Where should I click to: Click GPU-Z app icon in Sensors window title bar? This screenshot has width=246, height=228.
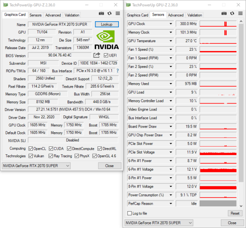(x=128, y=5)
